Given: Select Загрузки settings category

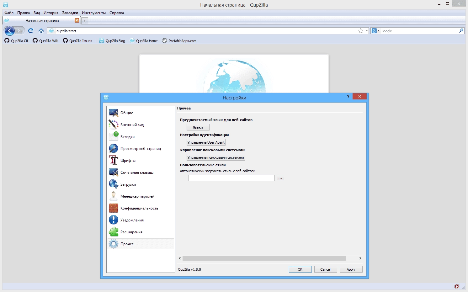Looking at the screenshot, I should [x=141, y=184].
